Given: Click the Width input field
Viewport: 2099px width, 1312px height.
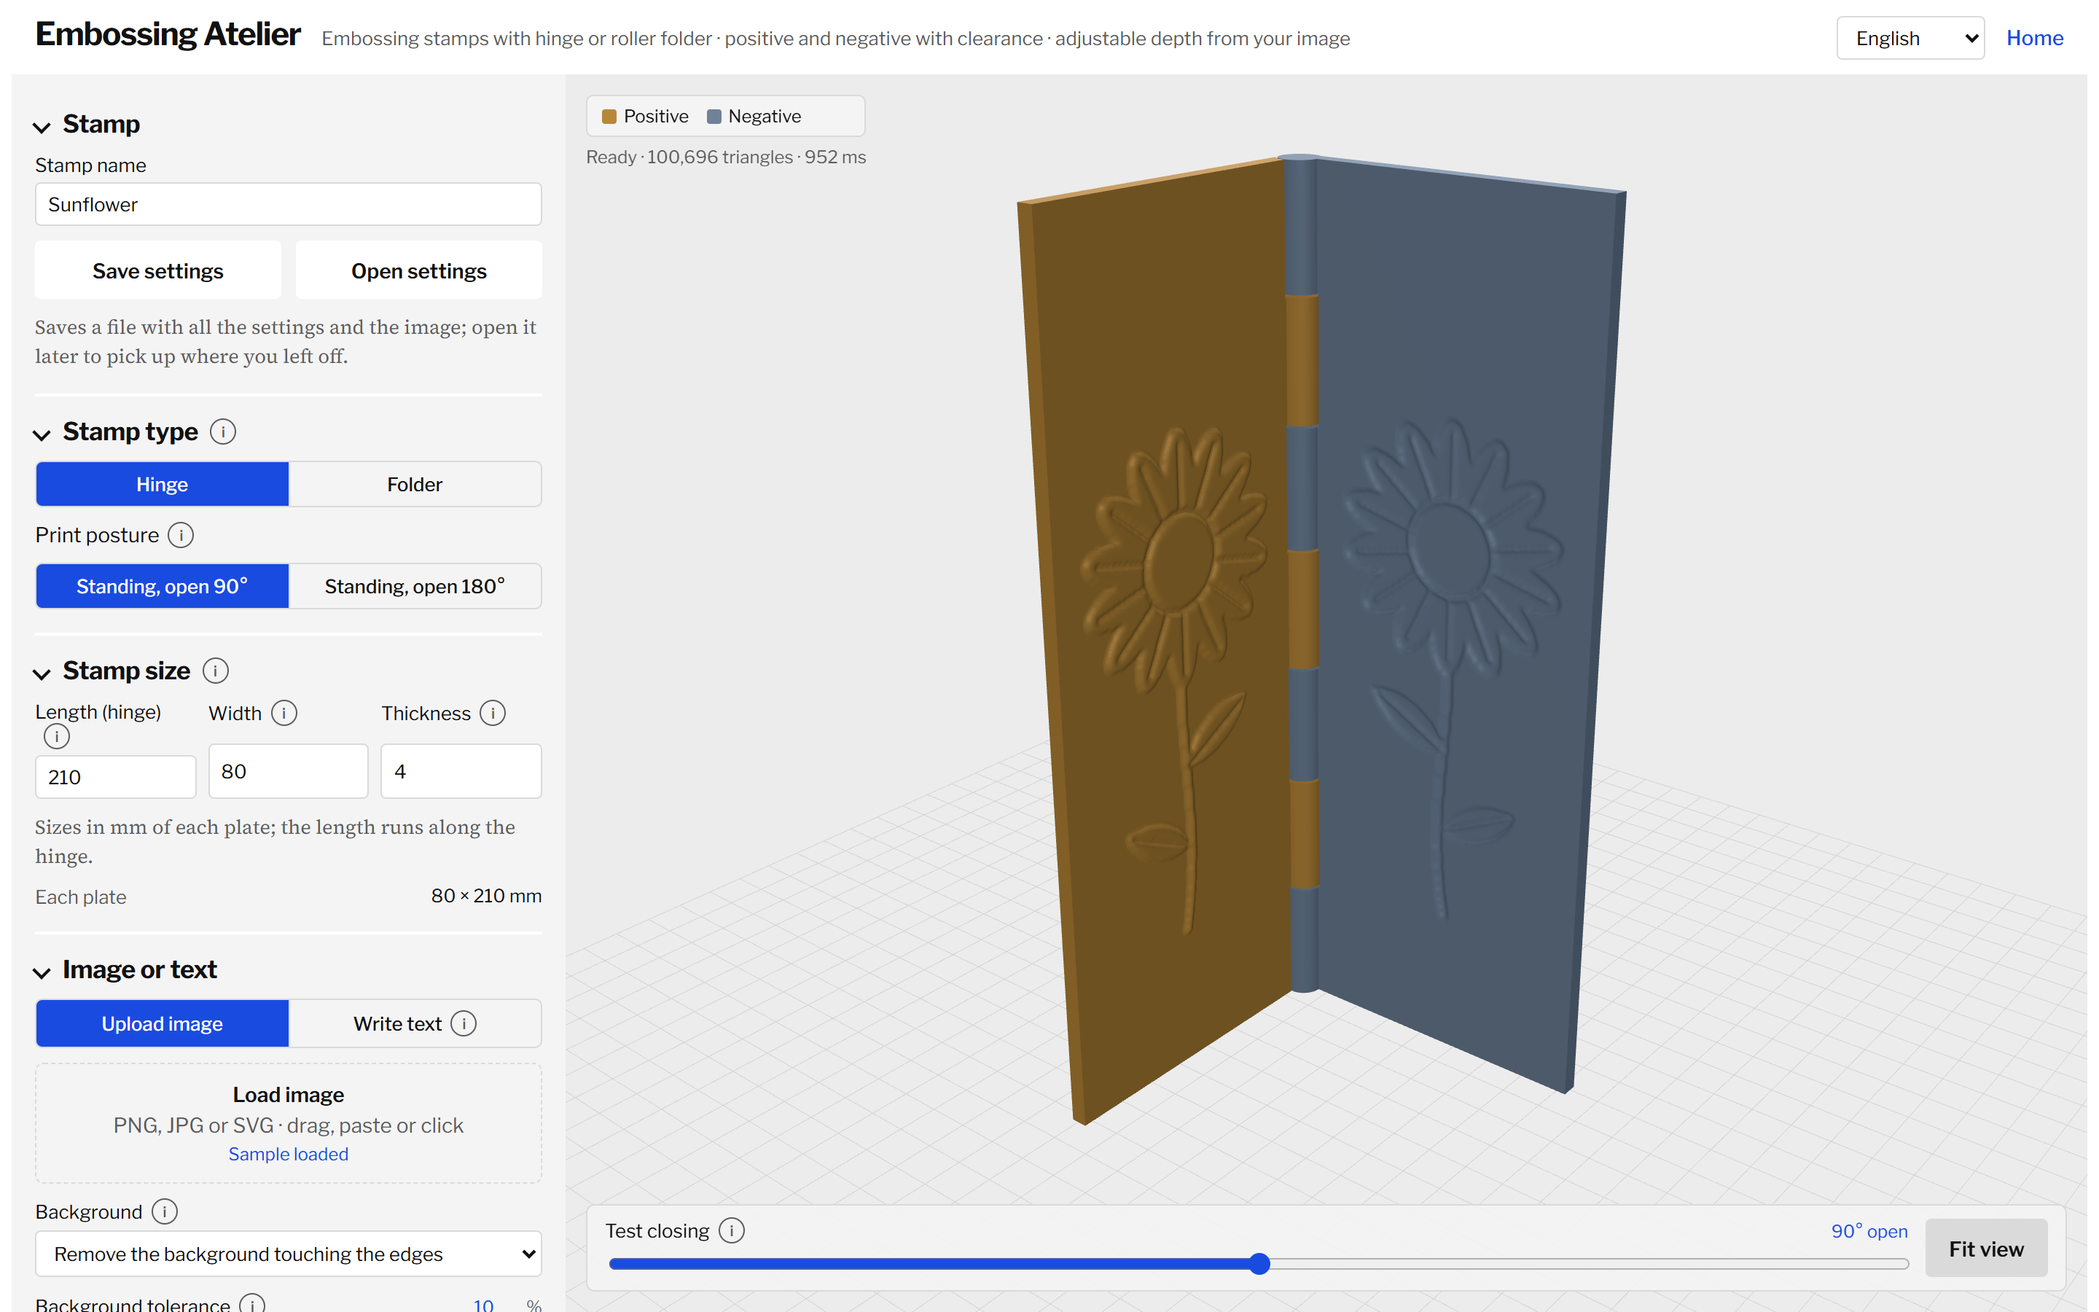Looking at the screenshot, I should (288, 770).
